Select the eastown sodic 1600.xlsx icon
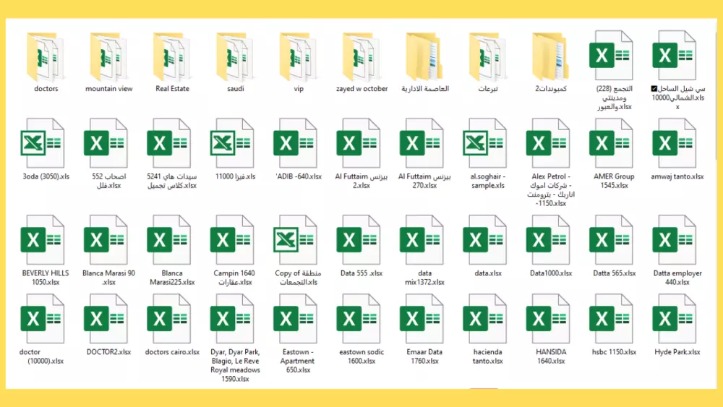Viewport: 723px width, 407px height. pyautogui.click(x=359, y=319)
